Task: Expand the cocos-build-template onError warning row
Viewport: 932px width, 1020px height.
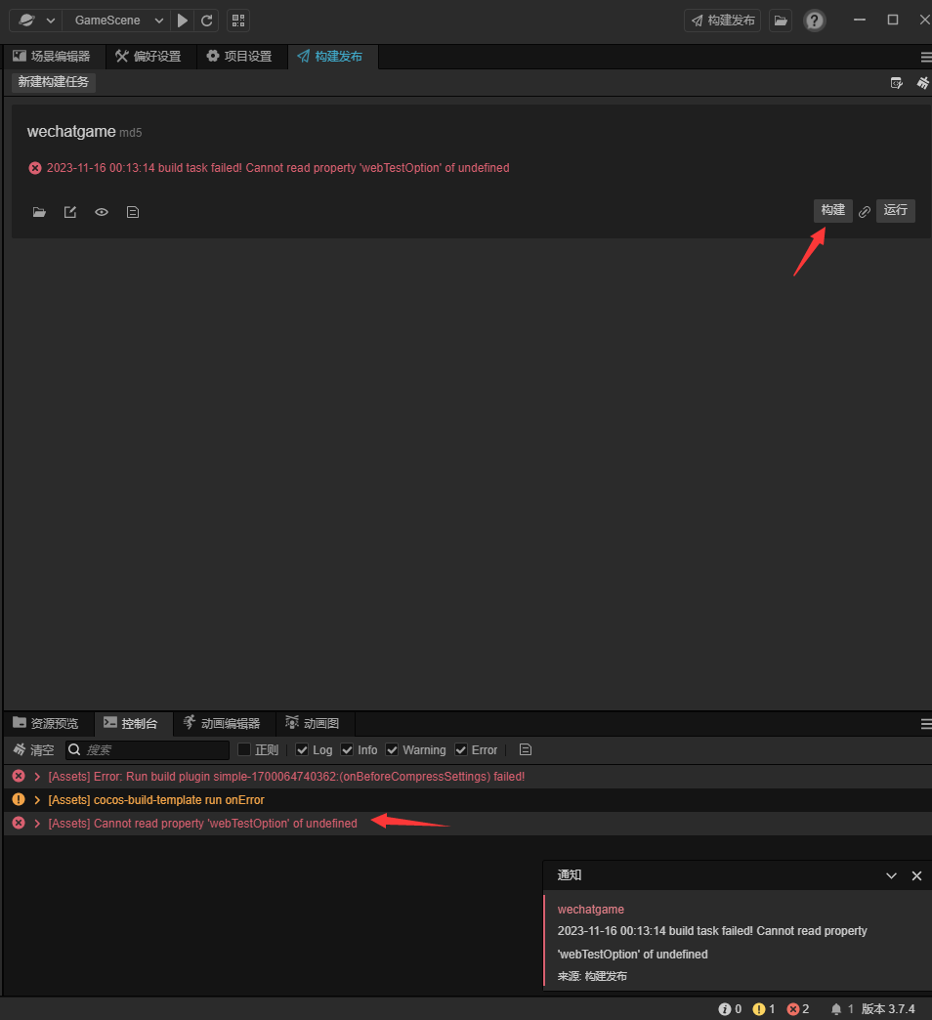Action: 37,799
